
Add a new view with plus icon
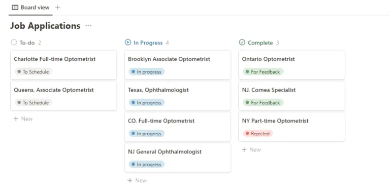(57, 8)
